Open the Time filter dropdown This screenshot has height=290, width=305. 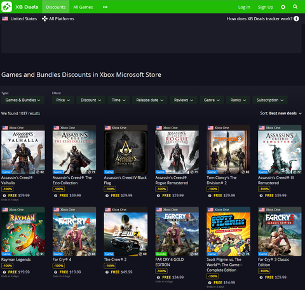click(119, 100)
